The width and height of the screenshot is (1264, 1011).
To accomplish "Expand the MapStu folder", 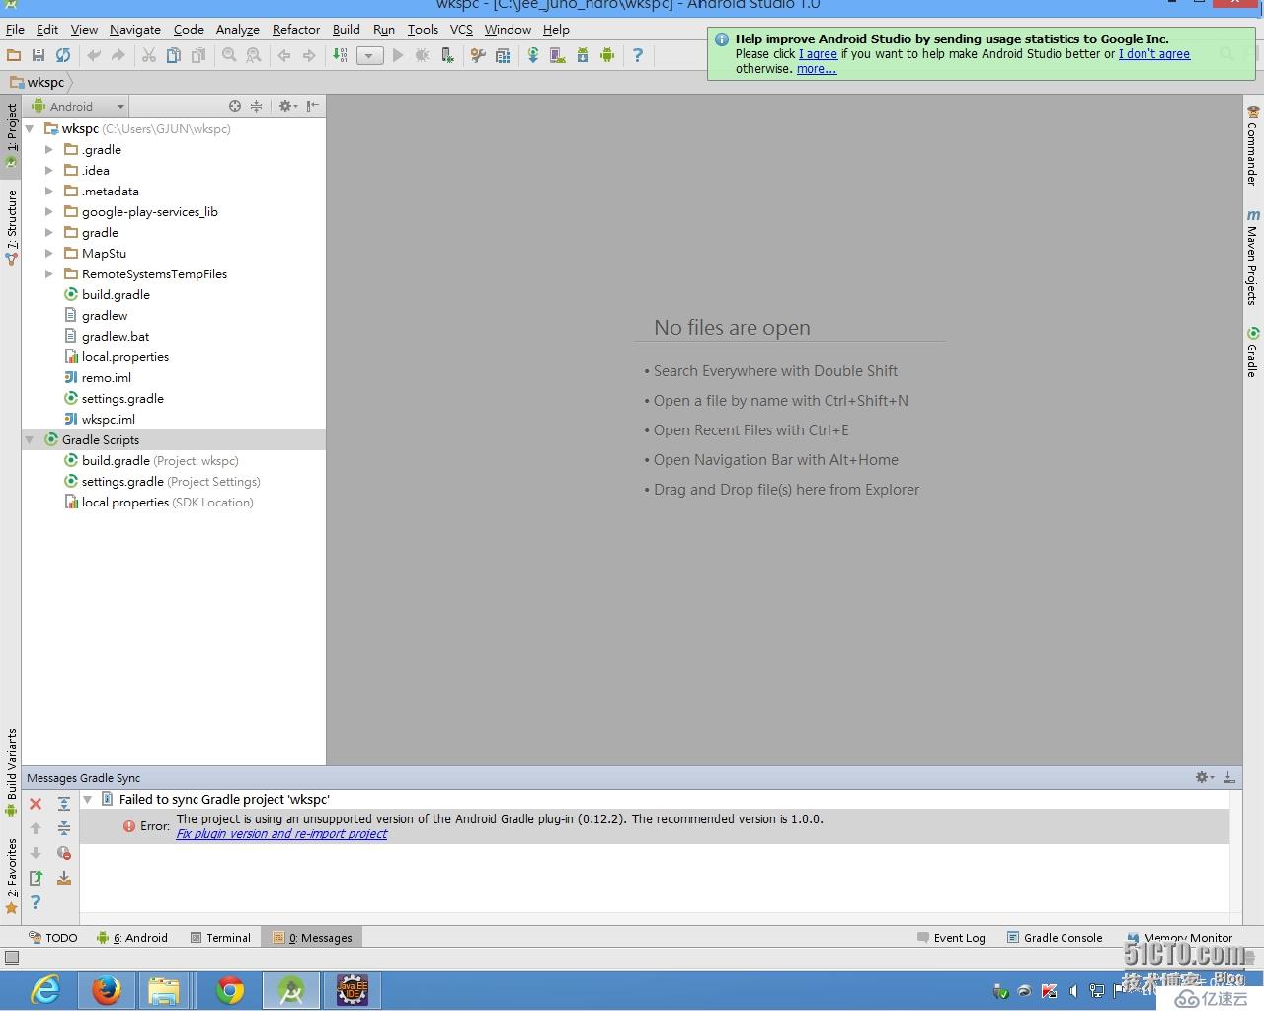I will (49, 254).
